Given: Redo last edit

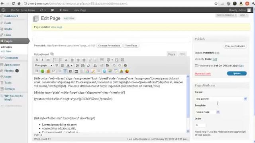Looking at the screenshot, I should [120, 66].
